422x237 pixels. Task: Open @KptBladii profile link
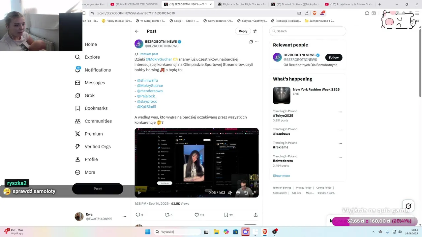[x=146, y=107]
